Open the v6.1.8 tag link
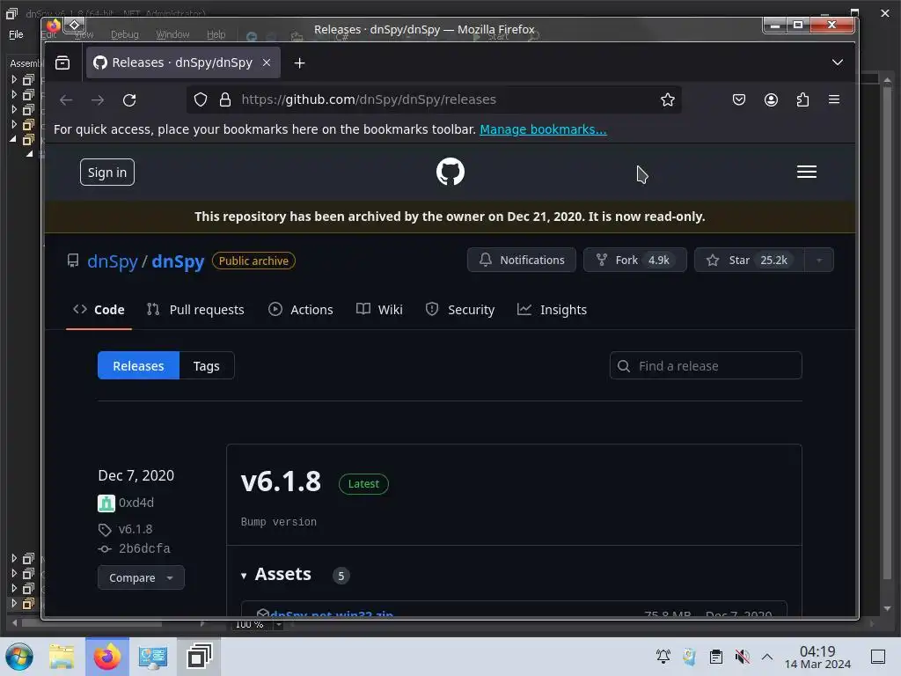 (x=135, y=529)
